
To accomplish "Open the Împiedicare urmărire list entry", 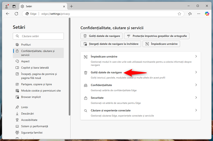I will click(x=141, y=61).
